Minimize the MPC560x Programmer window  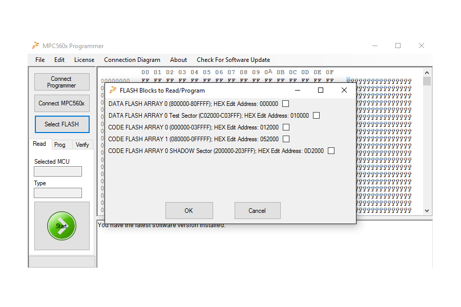tap(375, 46)
